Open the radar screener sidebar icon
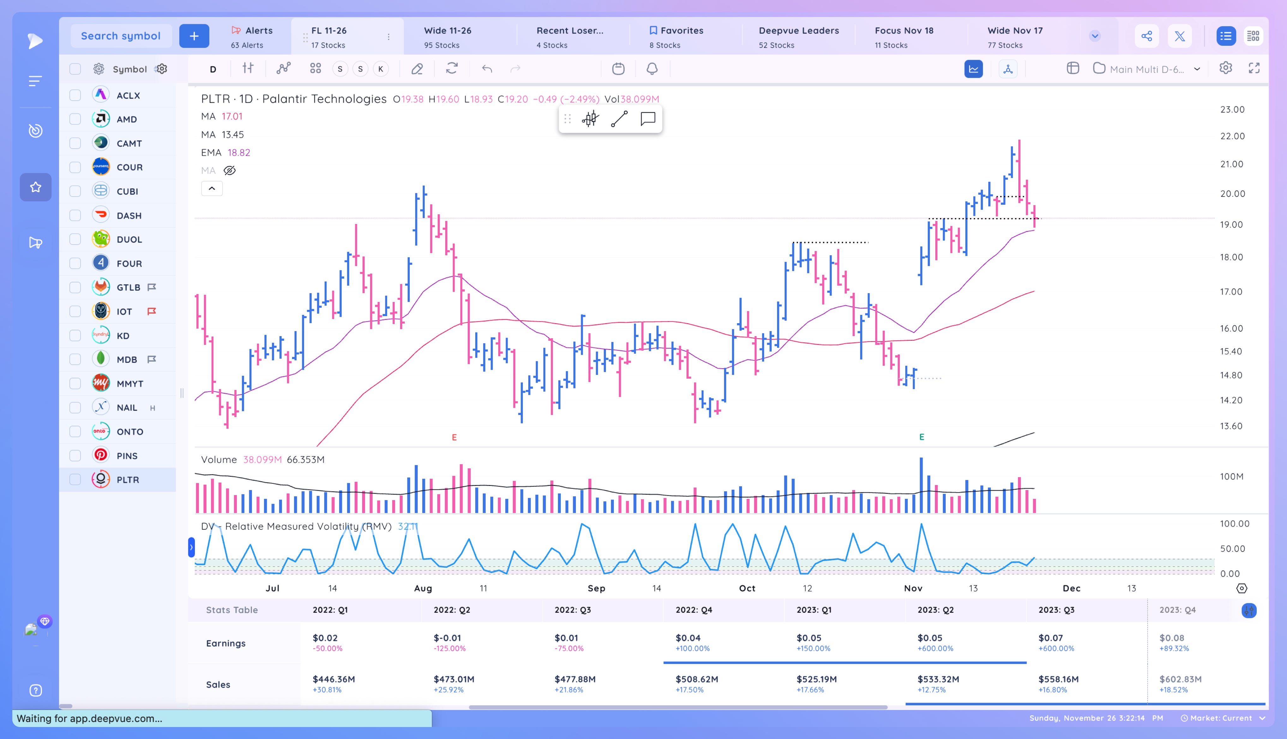This screenshot has height=739, width=1287. (x=35, y=130)
